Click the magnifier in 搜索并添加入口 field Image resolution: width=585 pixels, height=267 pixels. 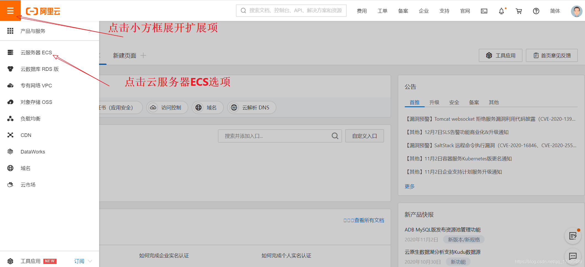tap(335, 136)
